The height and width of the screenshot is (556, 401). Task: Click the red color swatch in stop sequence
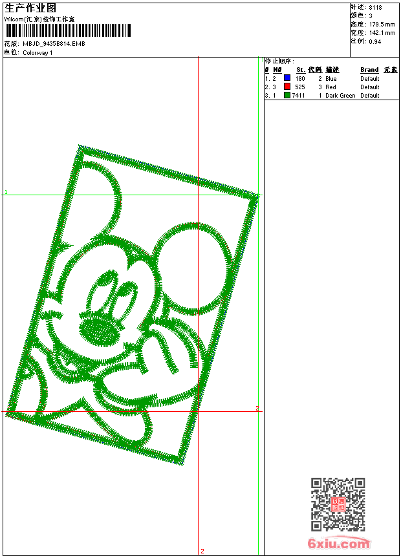[x=287, y=87]
